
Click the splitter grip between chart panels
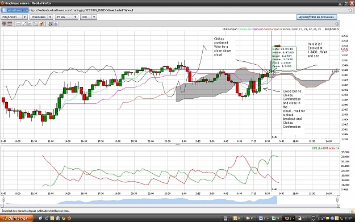178,145
